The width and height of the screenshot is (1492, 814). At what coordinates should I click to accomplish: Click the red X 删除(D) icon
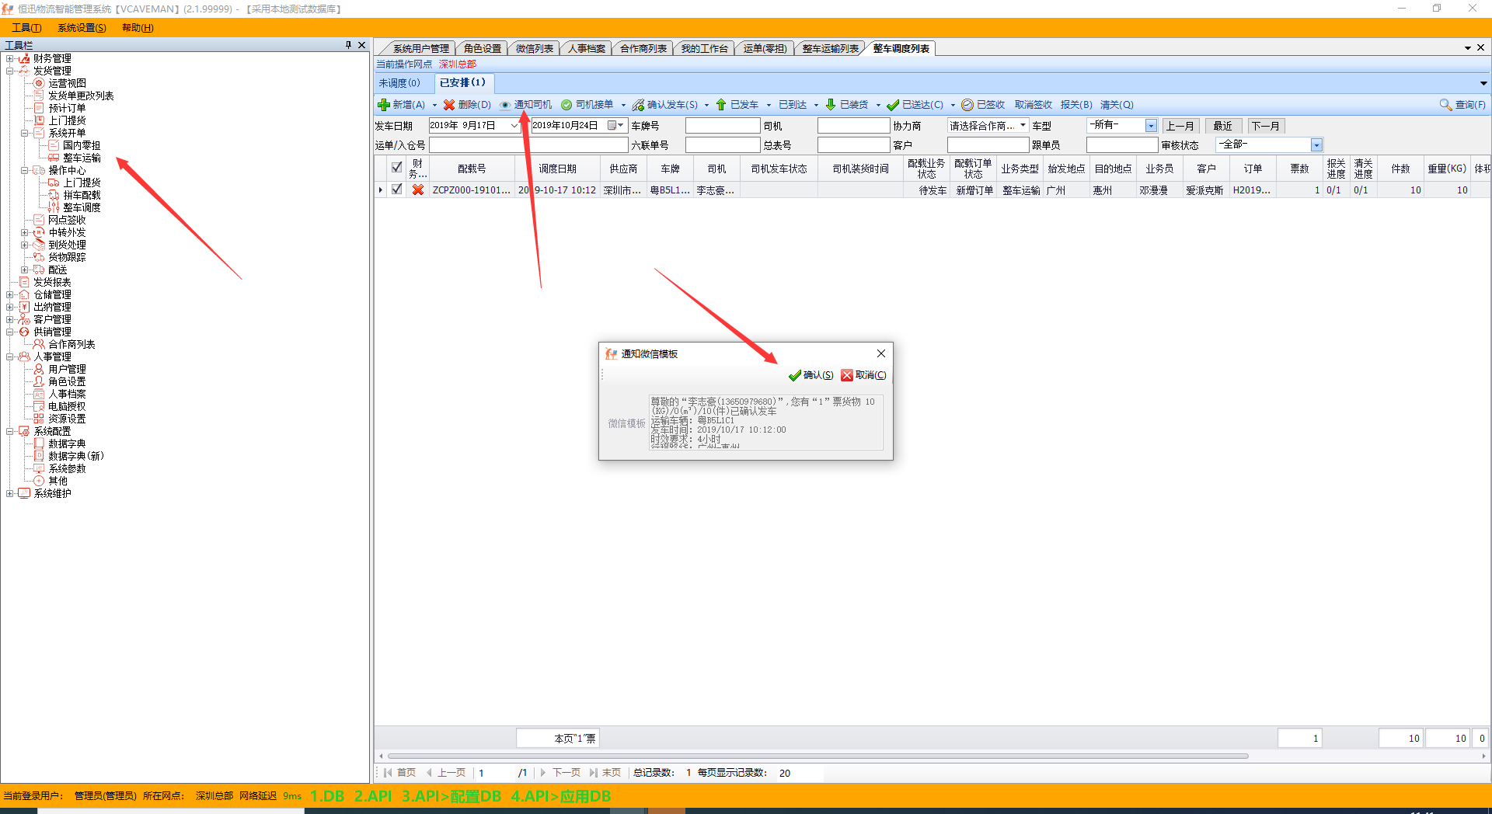[x=448, y=105]
